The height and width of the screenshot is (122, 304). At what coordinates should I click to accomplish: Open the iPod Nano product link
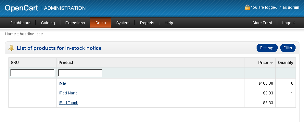[68, 93]
